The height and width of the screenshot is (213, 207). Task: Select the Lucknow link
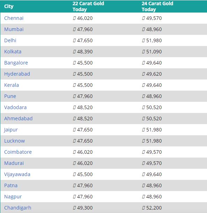click(x=15, y=141)
